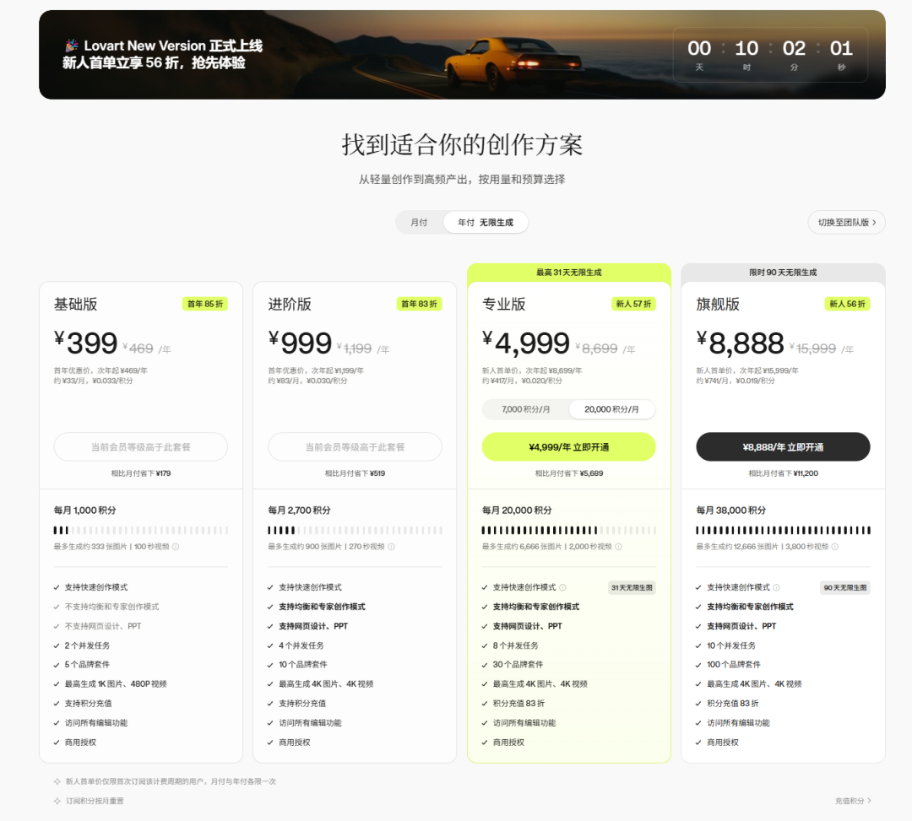Click the 每月 2,700 积分 progress bar

click(355, 531)
